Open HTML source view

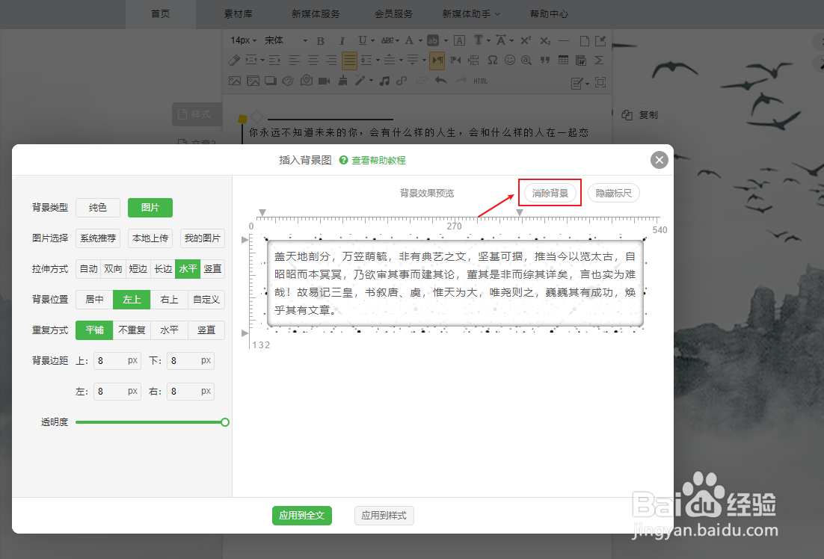click(x=480, y=81)
